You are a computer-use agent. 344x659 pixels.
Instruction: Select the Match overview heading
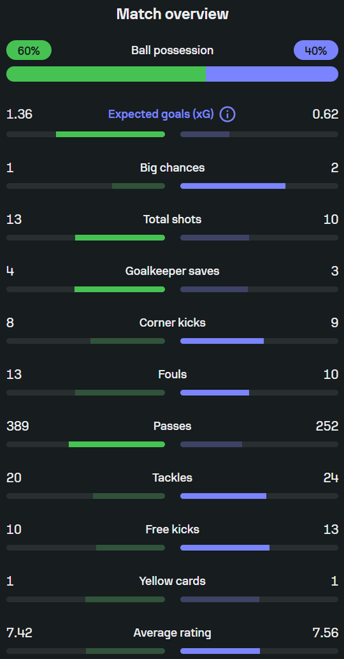tap(172, 14)
